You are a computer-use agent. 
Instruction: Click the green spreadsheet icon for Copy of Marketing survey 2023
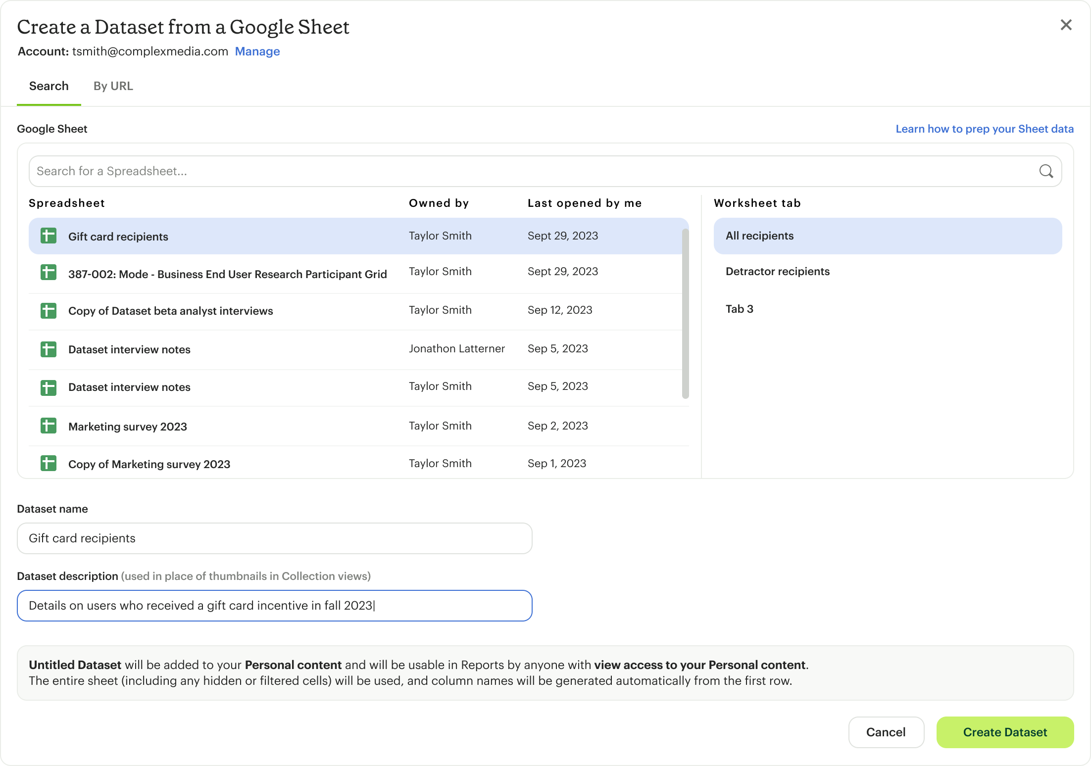click(47, 464)
